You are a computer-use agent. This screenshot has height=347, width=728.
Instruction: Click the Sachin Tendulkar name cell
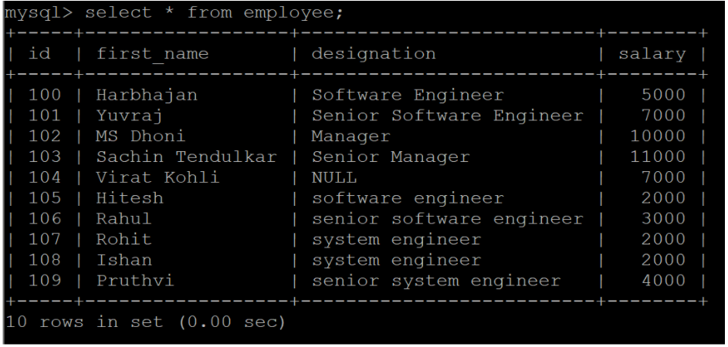[x=185, y=157]
